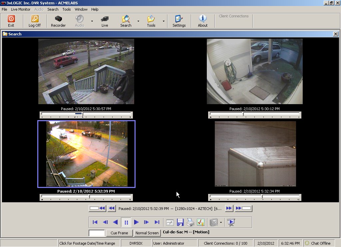Click the fastest rewind button with bar
The height and width of the screenshot is (247, 341).
point(98,208)
